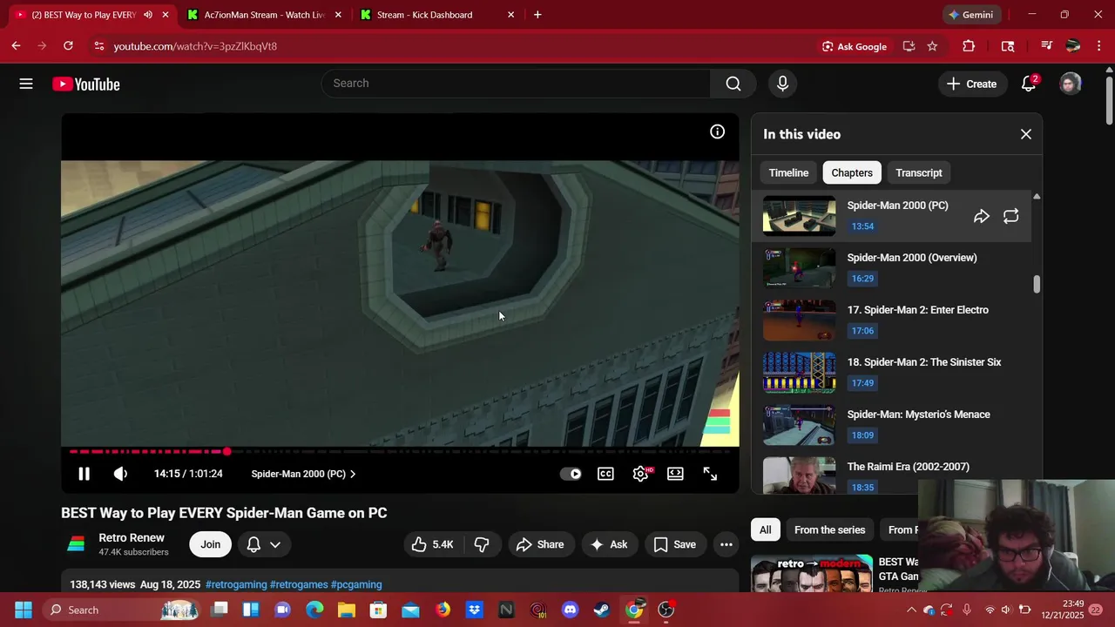This screenshot has width=1115, height=627.
Task: Open Discord from the taskbar
Action: click(570, 610)
